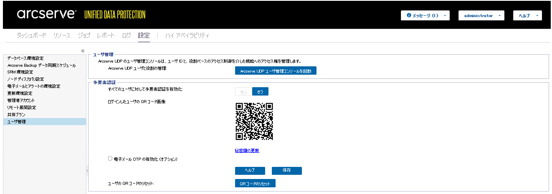Screen dimensions: 552x194
Task: Turn multi-factor authentication オン
Action: click(243, 92)
